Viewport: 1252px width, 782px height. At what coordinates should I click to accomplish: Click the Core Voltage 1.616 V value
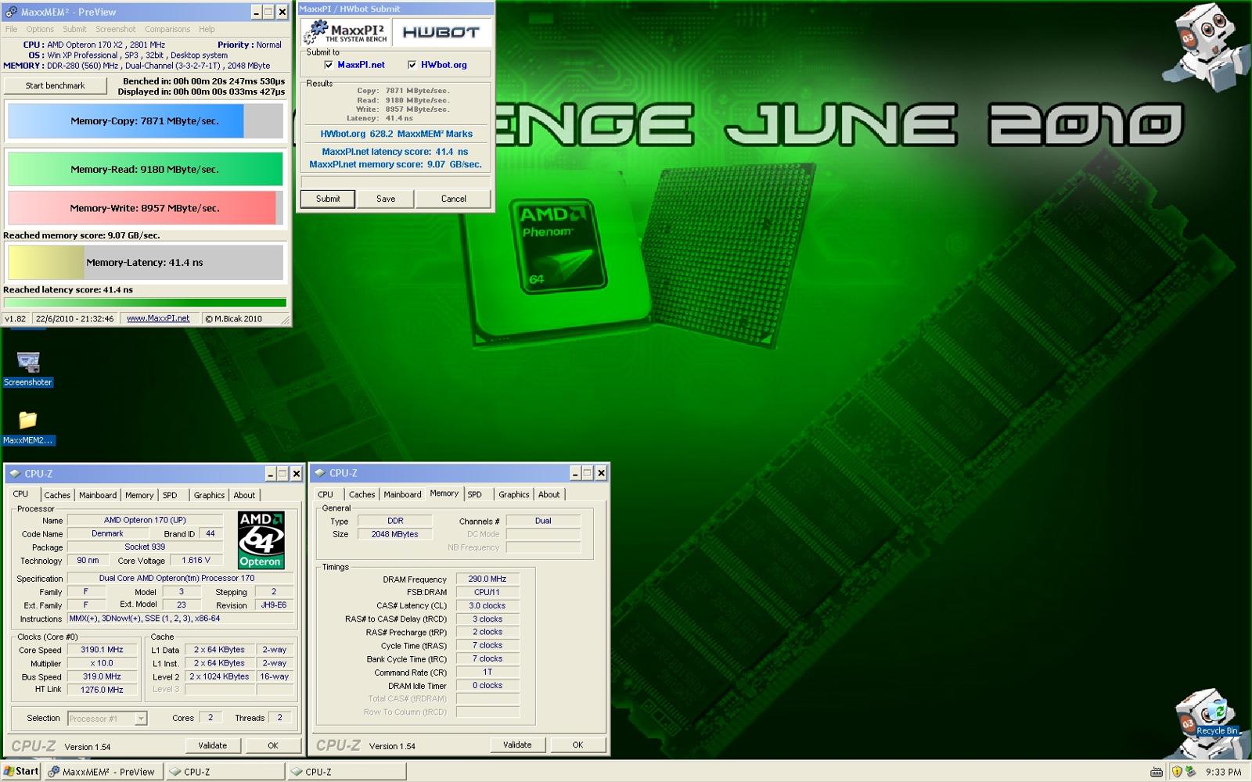click(196, 561)
